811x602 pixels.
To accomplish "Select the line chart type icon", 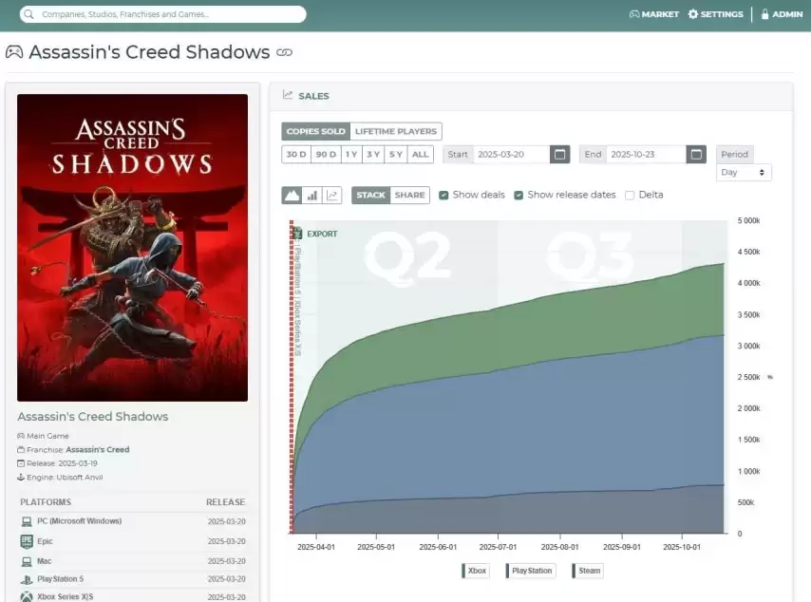I will (x=332, y=195).
